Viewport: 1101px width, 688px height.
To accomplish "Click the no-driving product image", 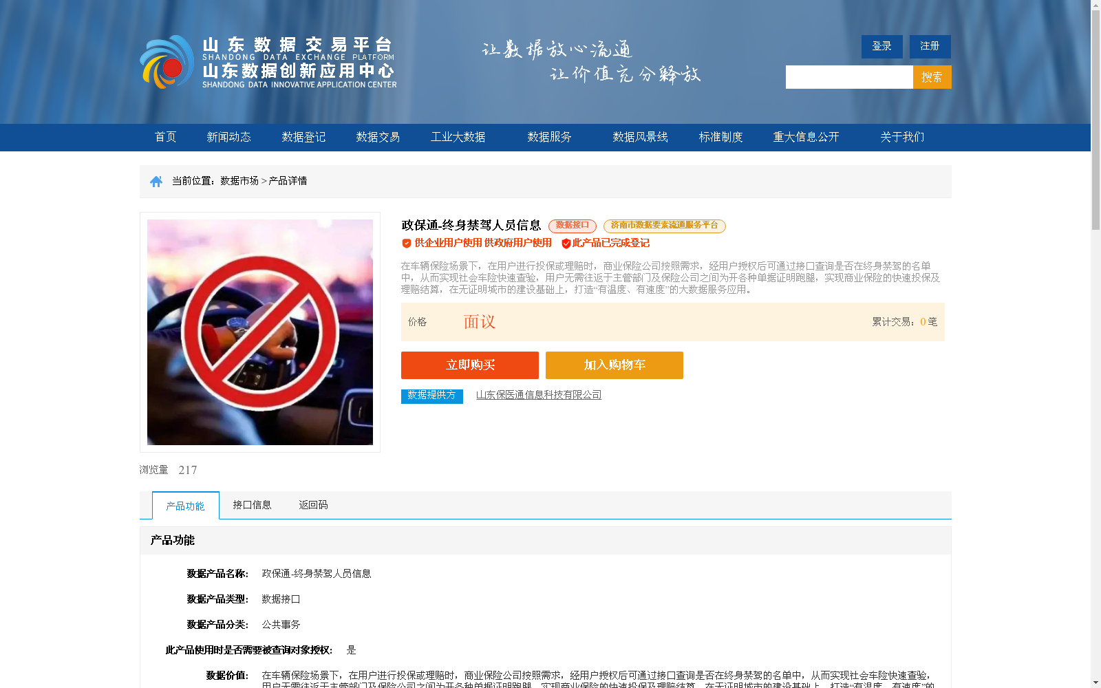I will coord(260,332).
